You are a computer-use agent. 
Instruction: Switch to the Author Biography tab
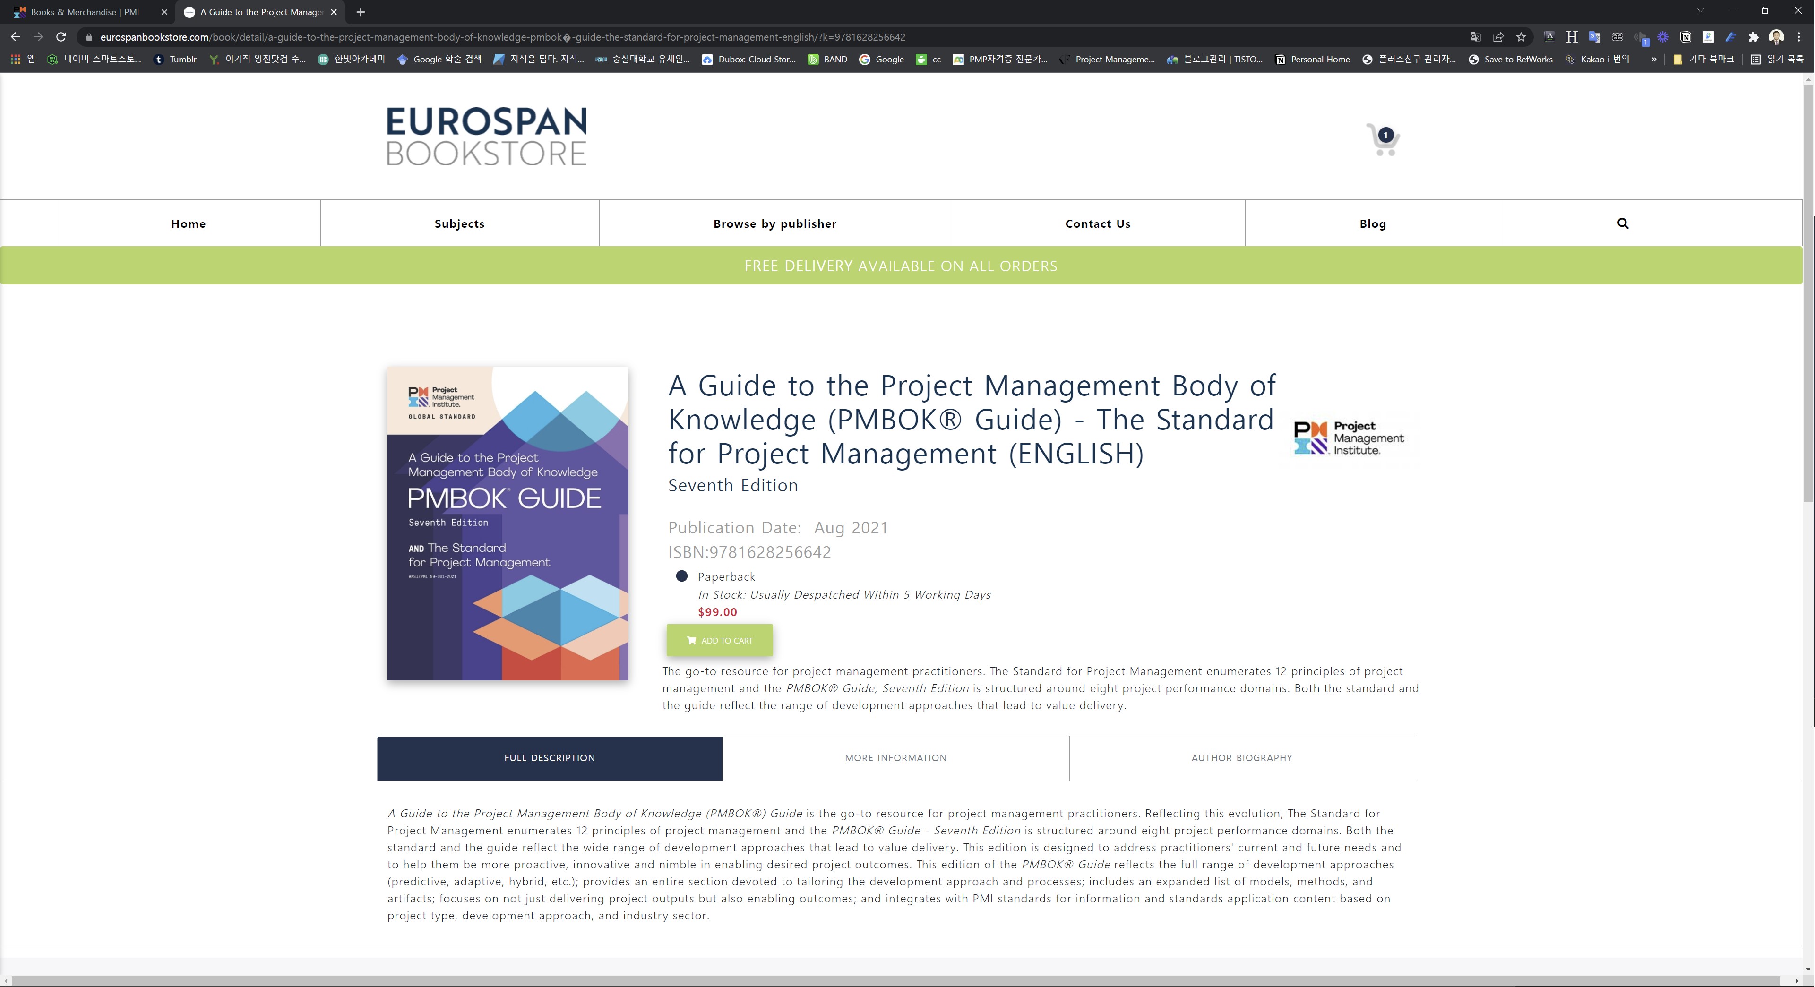tap(1241, 758)
